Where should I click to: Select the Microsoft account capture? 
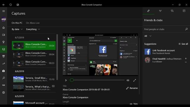tap(34, 103)
